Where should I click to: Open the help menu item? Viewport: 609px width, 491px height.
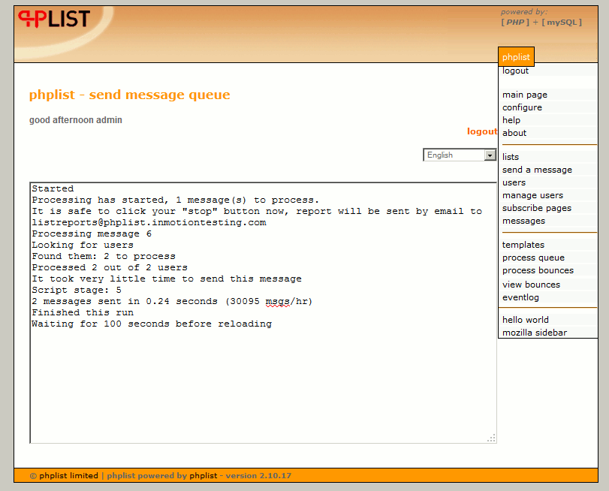(x=511, y=120)
